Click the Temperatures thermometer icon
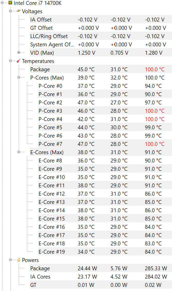 pyautogui.click(x=19, y=61)
